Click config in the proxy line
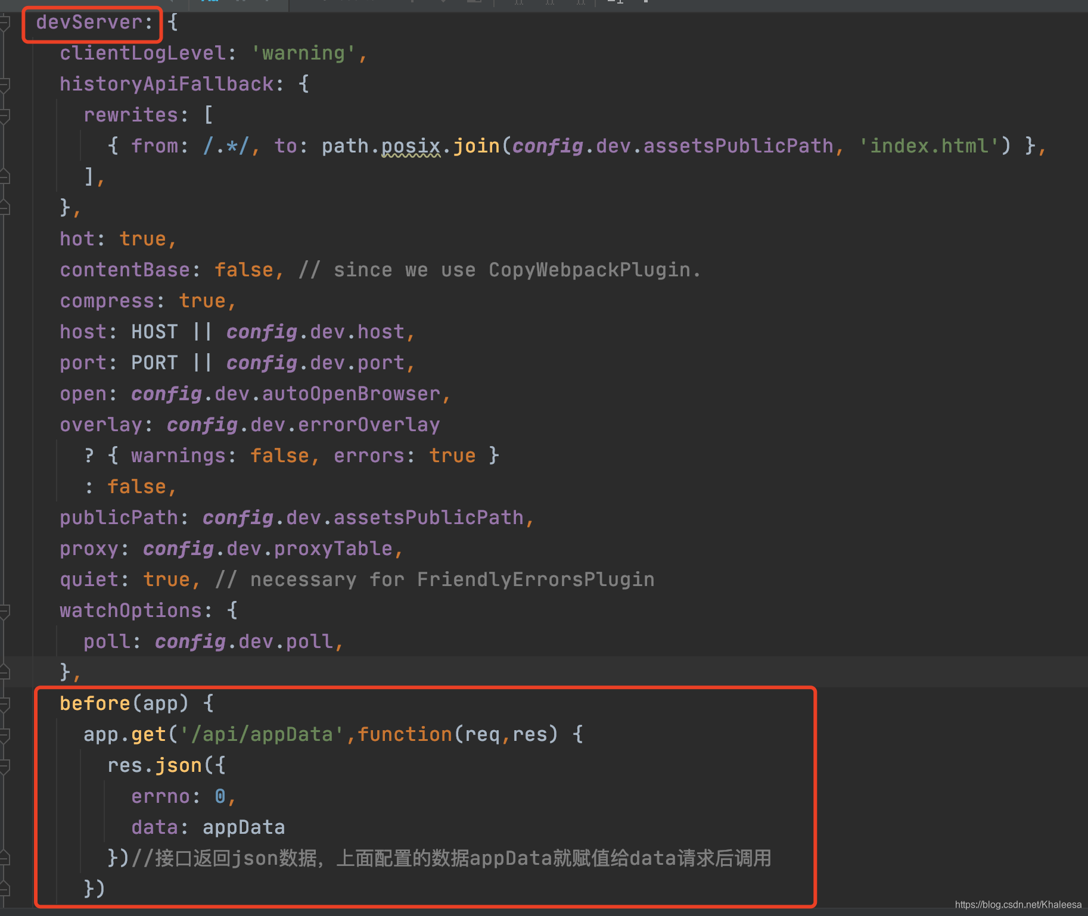The image size is (1088, 916). [178, 549]
